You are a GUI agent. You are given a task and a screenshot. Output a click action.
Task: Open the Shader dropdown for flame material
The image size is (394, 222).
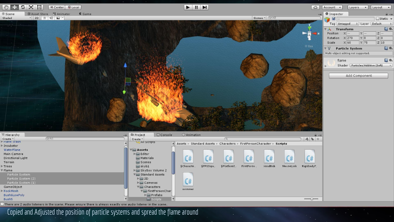click(x=371, y=65)
